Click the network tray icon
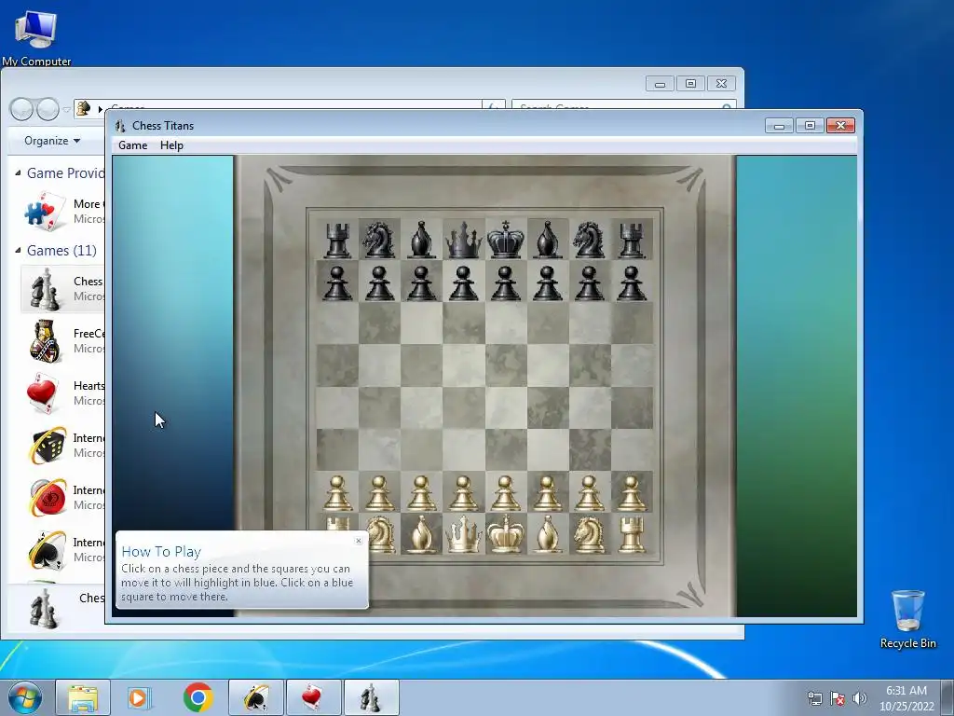The width and height of the screenshot is (954, 716). point(814,698)
